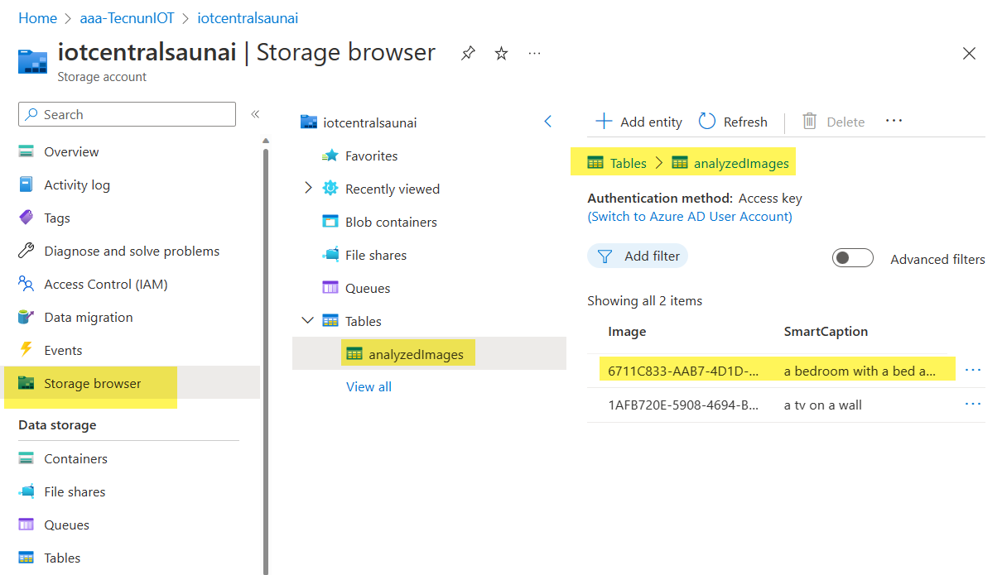This screenshot has height=575, width=1002.
Task: Pin the Storage browser page
Action: pos(468,54)
